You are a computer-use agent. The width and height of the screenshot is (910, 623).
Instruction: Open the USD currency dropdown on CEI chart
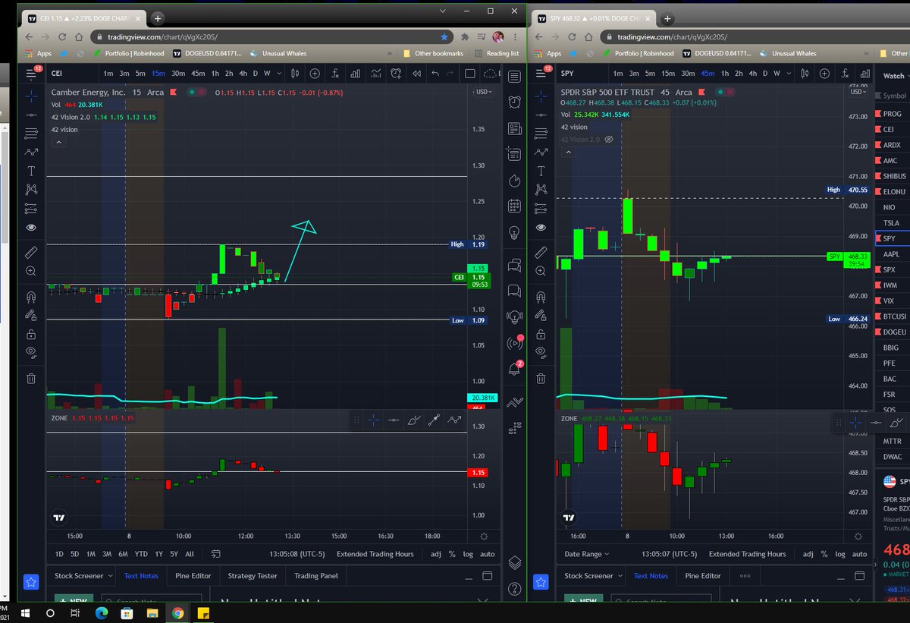click(482, 92)
